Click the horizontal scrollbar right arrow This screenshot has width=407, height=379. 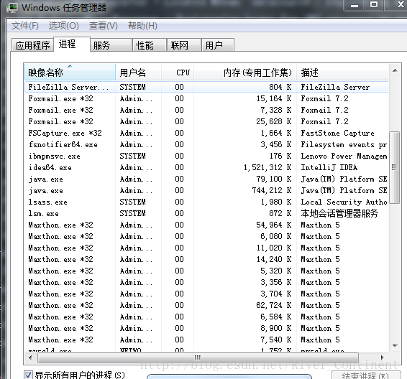pos(382,357)
